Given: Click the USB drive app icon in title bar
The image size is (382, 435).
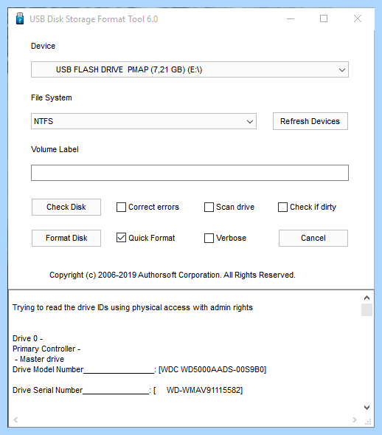Looking at the screenshot, I should (x=20, y=18).
